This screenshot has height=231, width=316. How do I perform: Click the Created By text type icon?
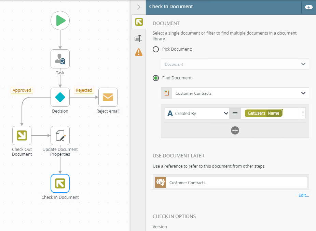tap(170, 113)
